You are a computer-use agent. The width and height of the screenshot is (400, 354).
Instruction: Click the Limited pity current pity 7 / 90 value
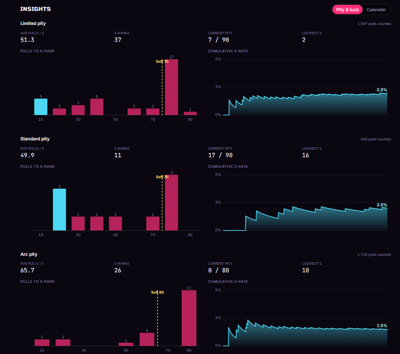(x=219, y=40)
